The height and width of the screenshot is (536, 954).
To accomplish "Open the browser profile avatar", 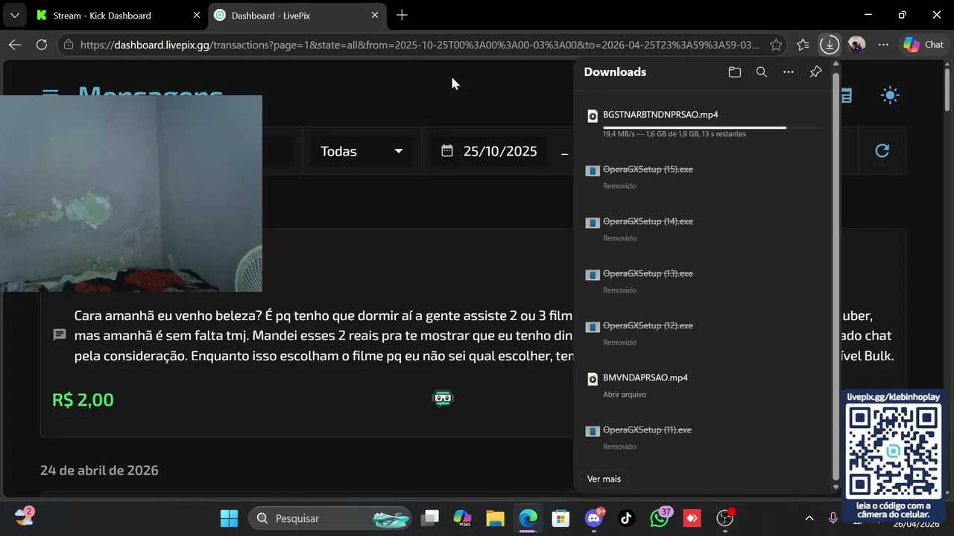I will pyautogui.click(x=856, y=45).
